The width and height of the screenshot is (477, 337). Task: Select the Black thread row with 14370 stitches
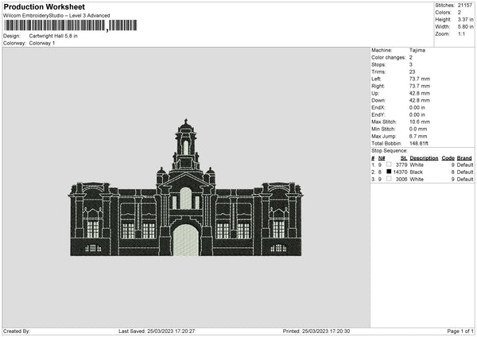coord(422,172)
